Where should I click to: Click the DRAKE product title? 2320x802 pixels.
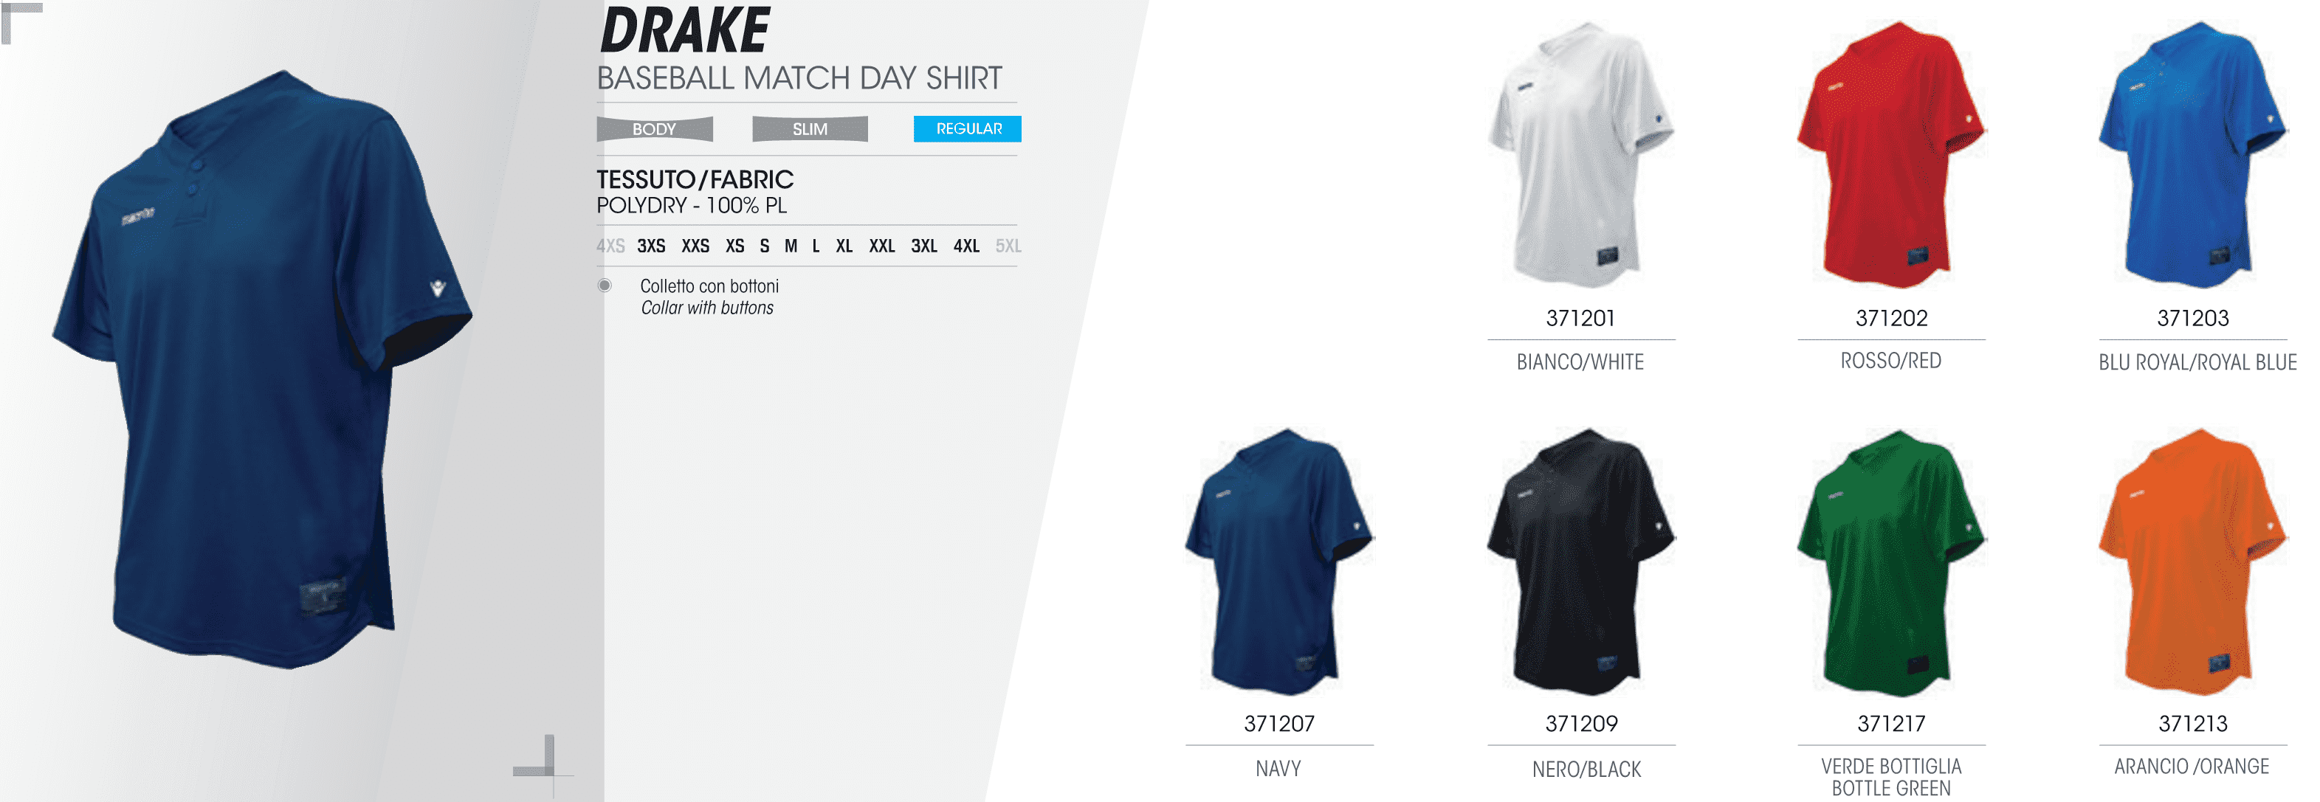(x=684, y=30)
